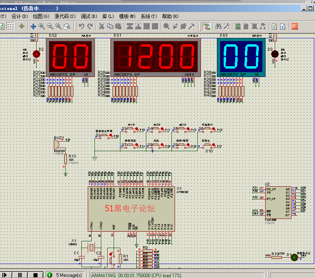The width and height of the screenshot is (315, 278).
Task: Click the Block Rotate icon
Action: pos(147,26)
